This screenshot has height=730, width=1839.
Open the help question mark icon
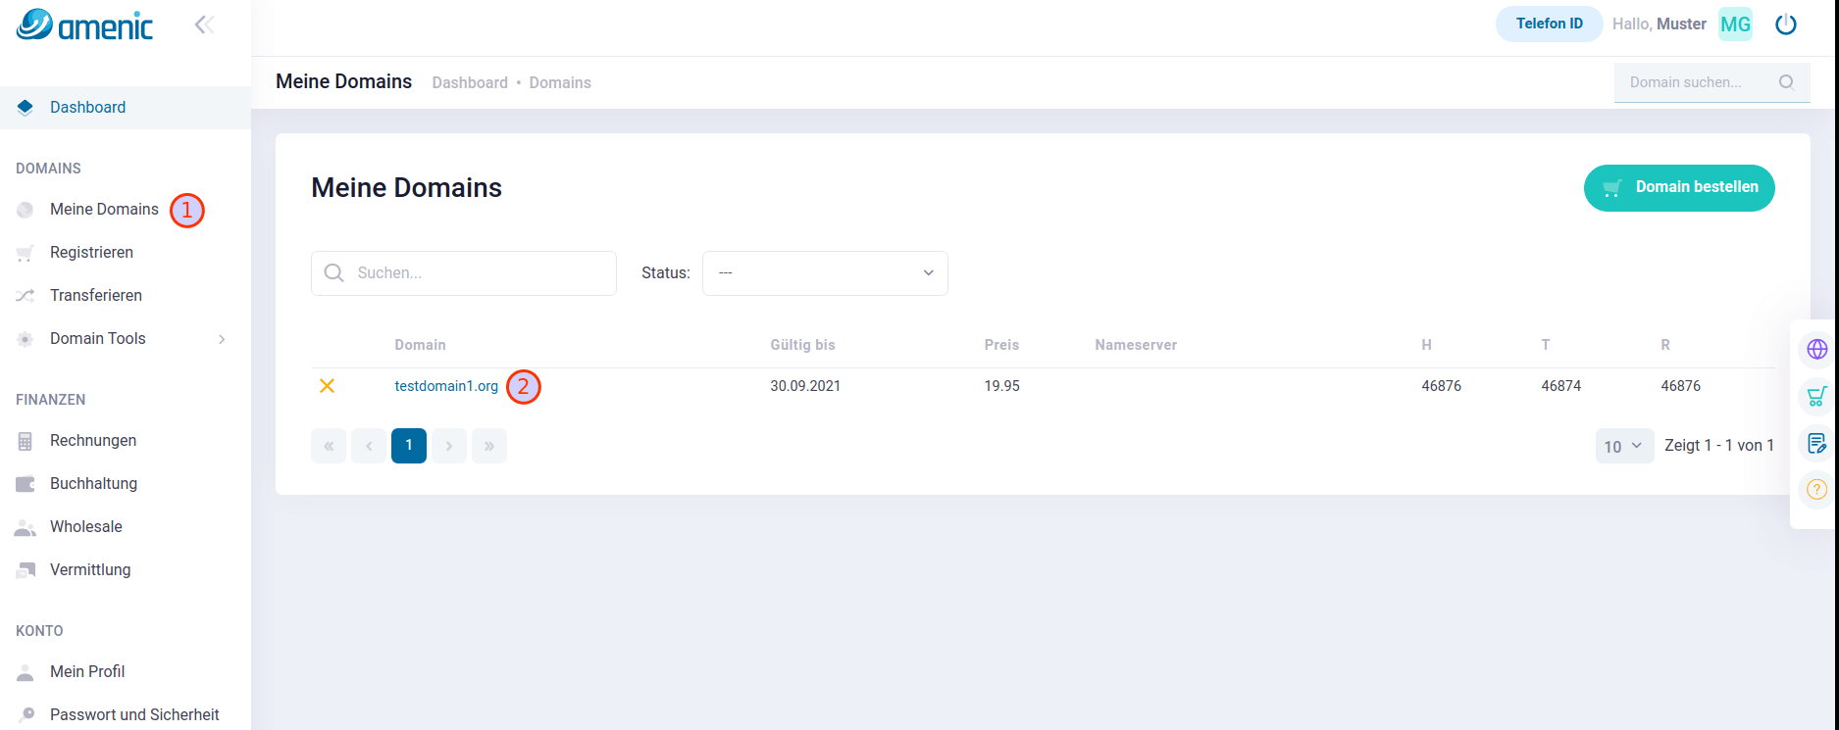pos(1816,489)
